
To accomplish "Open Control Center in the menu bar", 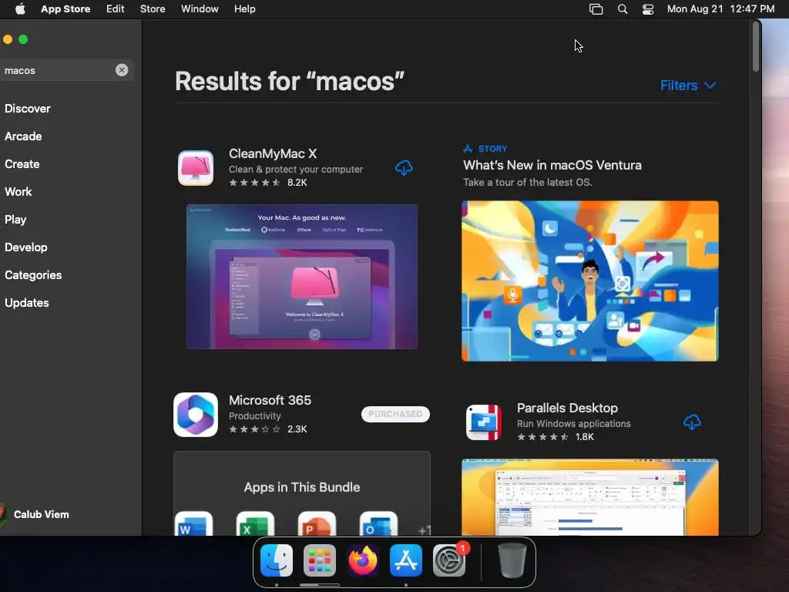I will click(x=647, y=9).
